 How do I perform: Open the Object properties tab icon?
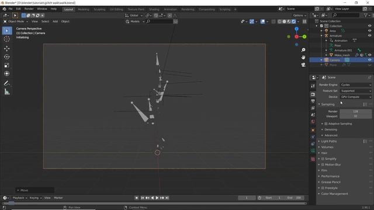[x=313, y=130]
